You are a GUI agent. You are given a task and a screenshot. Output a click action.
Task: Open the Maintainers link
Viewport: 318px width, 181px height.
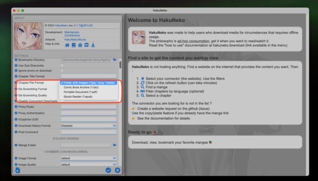click(73, 32)
